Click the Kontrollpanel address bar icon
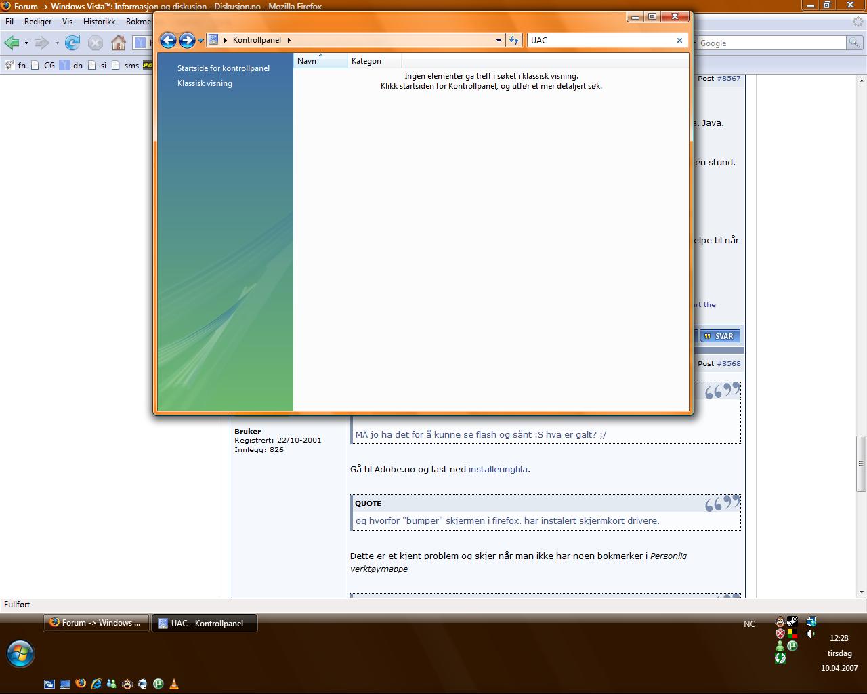 point(213,40)
